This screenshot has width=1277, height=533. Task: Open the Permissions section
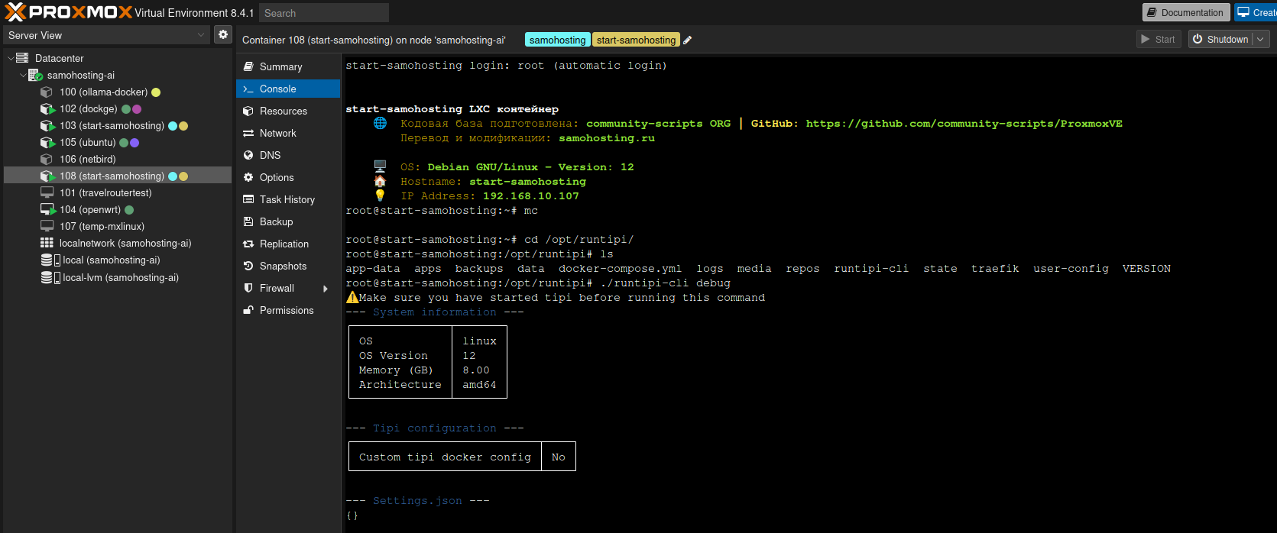coord(288,310)
